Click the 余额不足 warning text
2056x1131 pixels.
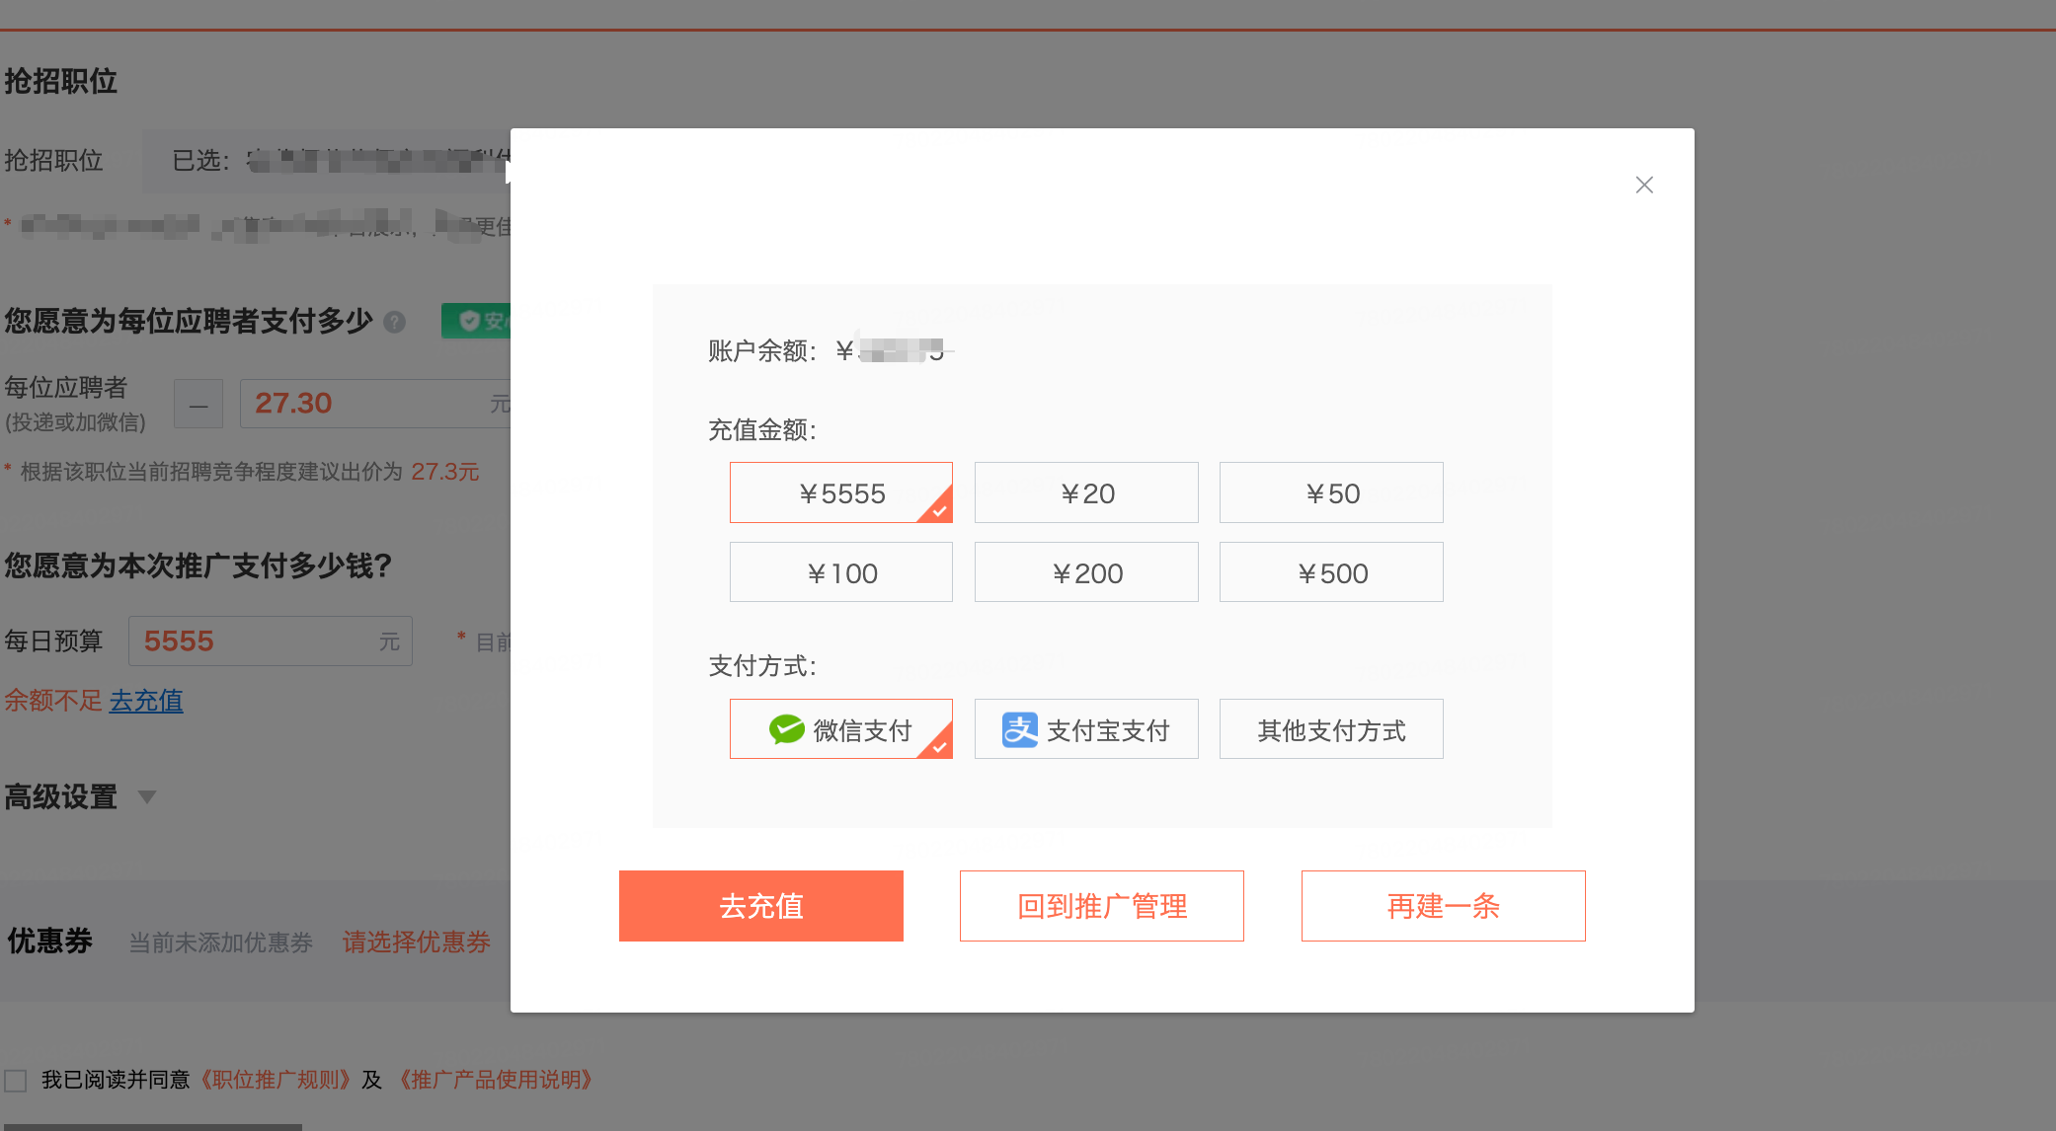tap(53, 701)
